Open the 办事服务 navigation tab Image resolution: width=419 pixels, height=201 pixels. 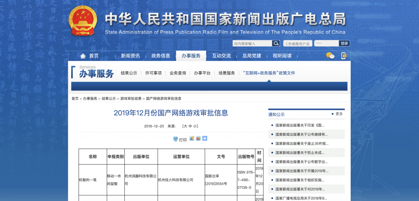(191, 56)
